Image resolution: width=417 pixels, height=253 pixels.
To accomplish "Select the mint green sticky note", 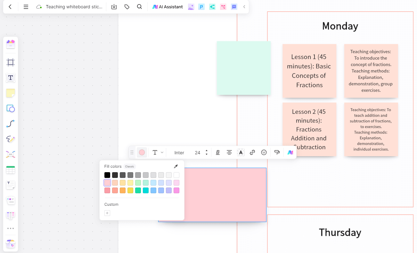I will 244,68.
